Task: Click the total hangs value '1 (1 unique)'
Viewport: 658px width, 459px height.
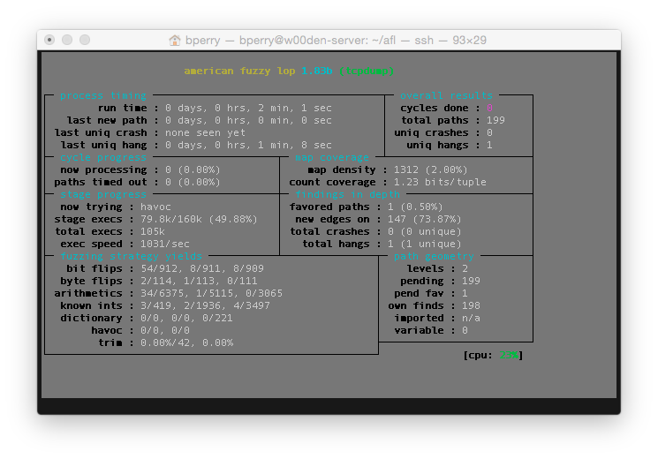Action: (x=424, y=245)
